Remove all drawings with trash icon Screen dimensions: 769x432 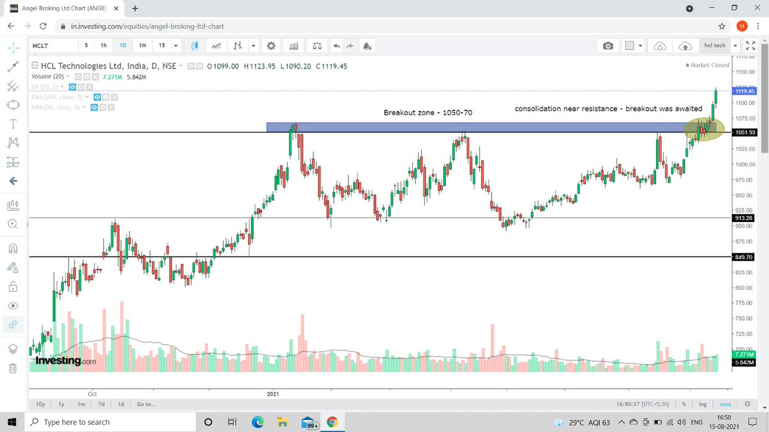[13, 367]
